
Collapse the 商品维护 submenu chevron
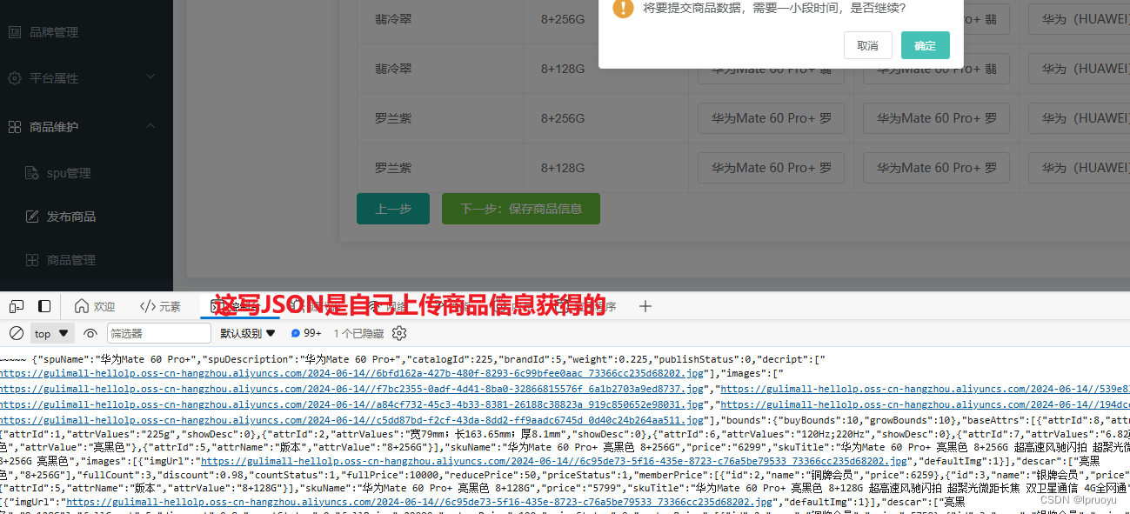pyautogui.click(x=150, y=126)
